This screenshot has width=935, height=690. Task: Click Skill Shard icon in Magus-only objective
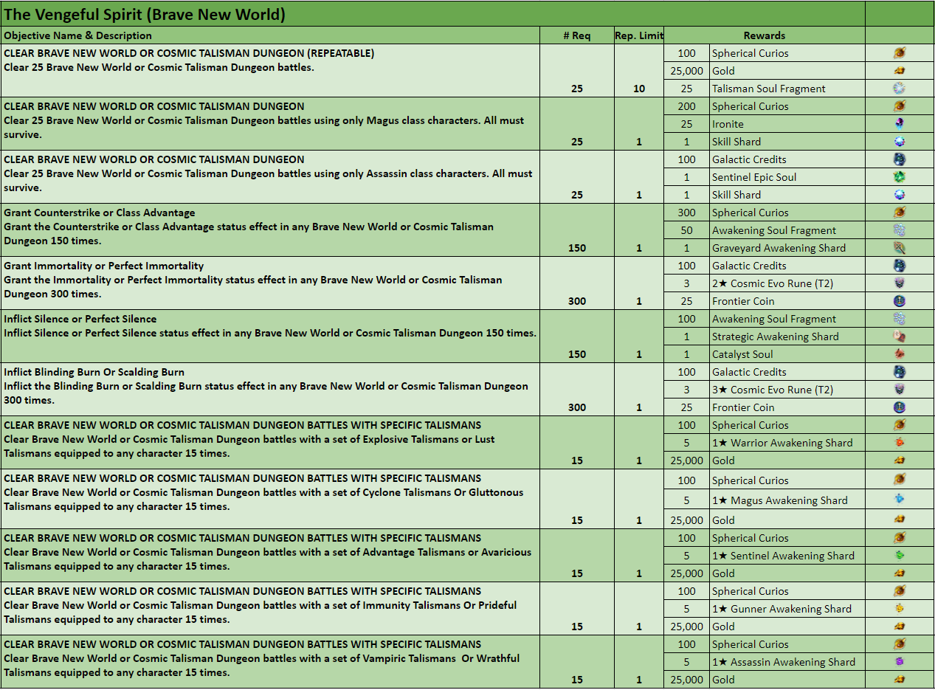(x=899, y=142)
